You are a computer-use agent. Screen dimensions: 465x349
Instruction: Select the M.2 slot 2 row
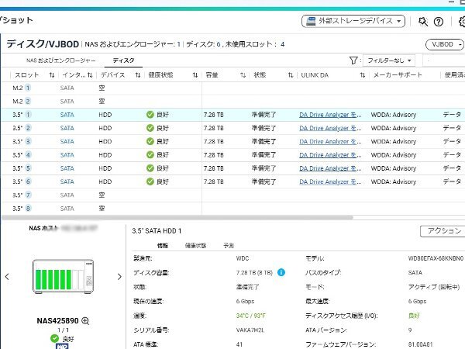tap(233, 101)
